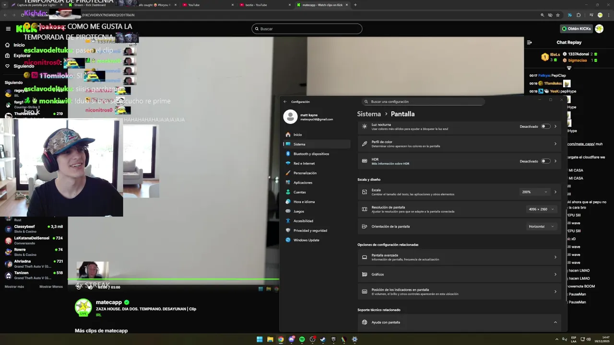Viewport: 614px width, 345px height.
Task: Open Windows Start menu
Action: coord(260,339)
